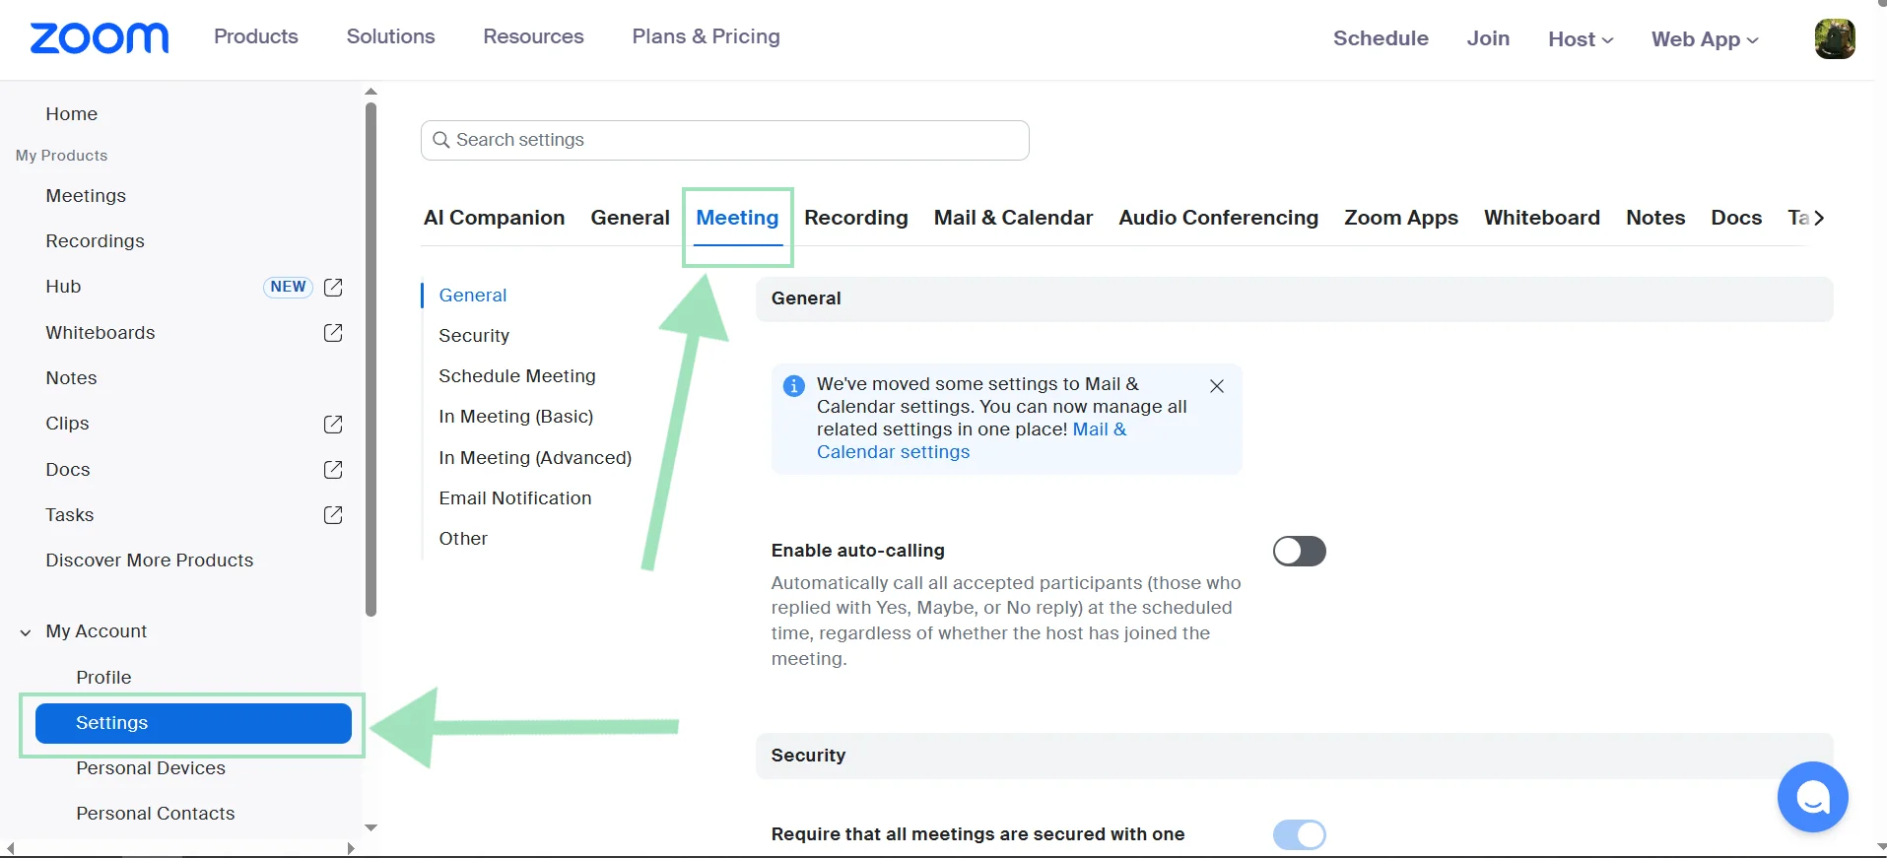Open the Clips external link icon
The width and height of the screenshot is (1887, 858).
[x=333, y=424]
